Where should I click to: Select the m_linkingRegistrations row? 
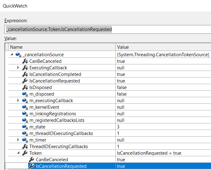pyautogui.click(x=110, y=114)
